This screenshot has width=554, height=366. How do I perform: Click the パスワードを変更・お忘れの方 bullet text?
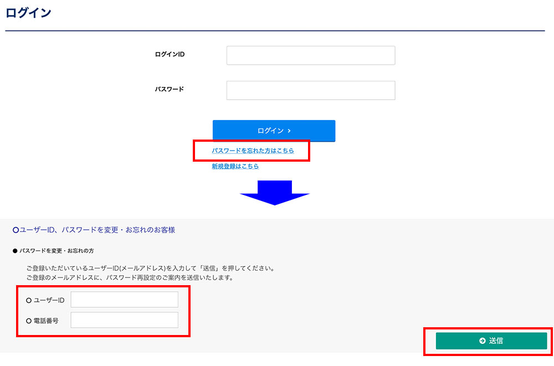coord(57,251)
